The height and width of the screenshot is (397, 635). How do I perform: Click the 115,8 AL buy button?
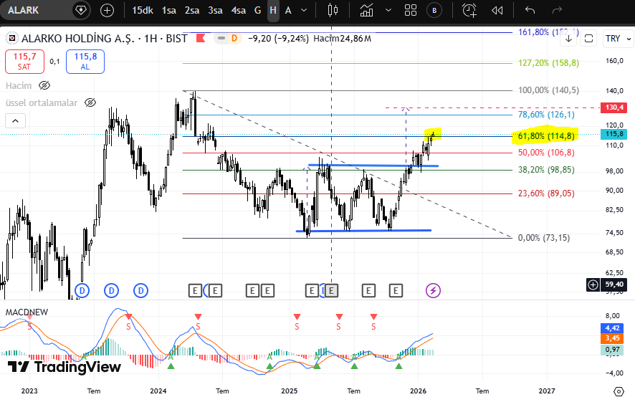pos(85,62)
